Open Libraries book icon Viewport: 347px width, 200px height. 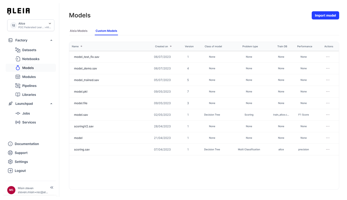[x=18, y=95]
